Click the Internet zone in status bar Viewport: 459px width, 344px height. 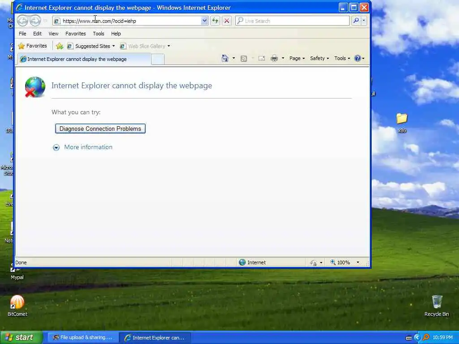coord(252,262)
